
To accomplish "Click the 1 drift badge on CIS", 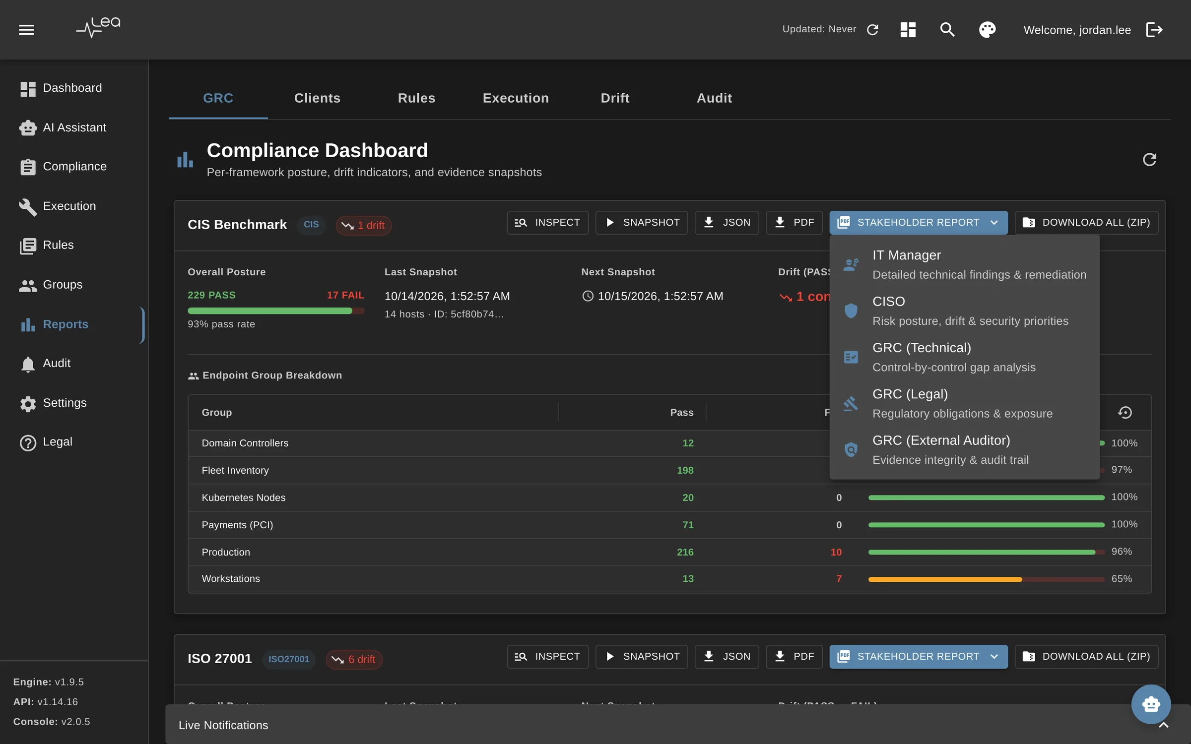I will pyautogui.click(x=363, y=226).
